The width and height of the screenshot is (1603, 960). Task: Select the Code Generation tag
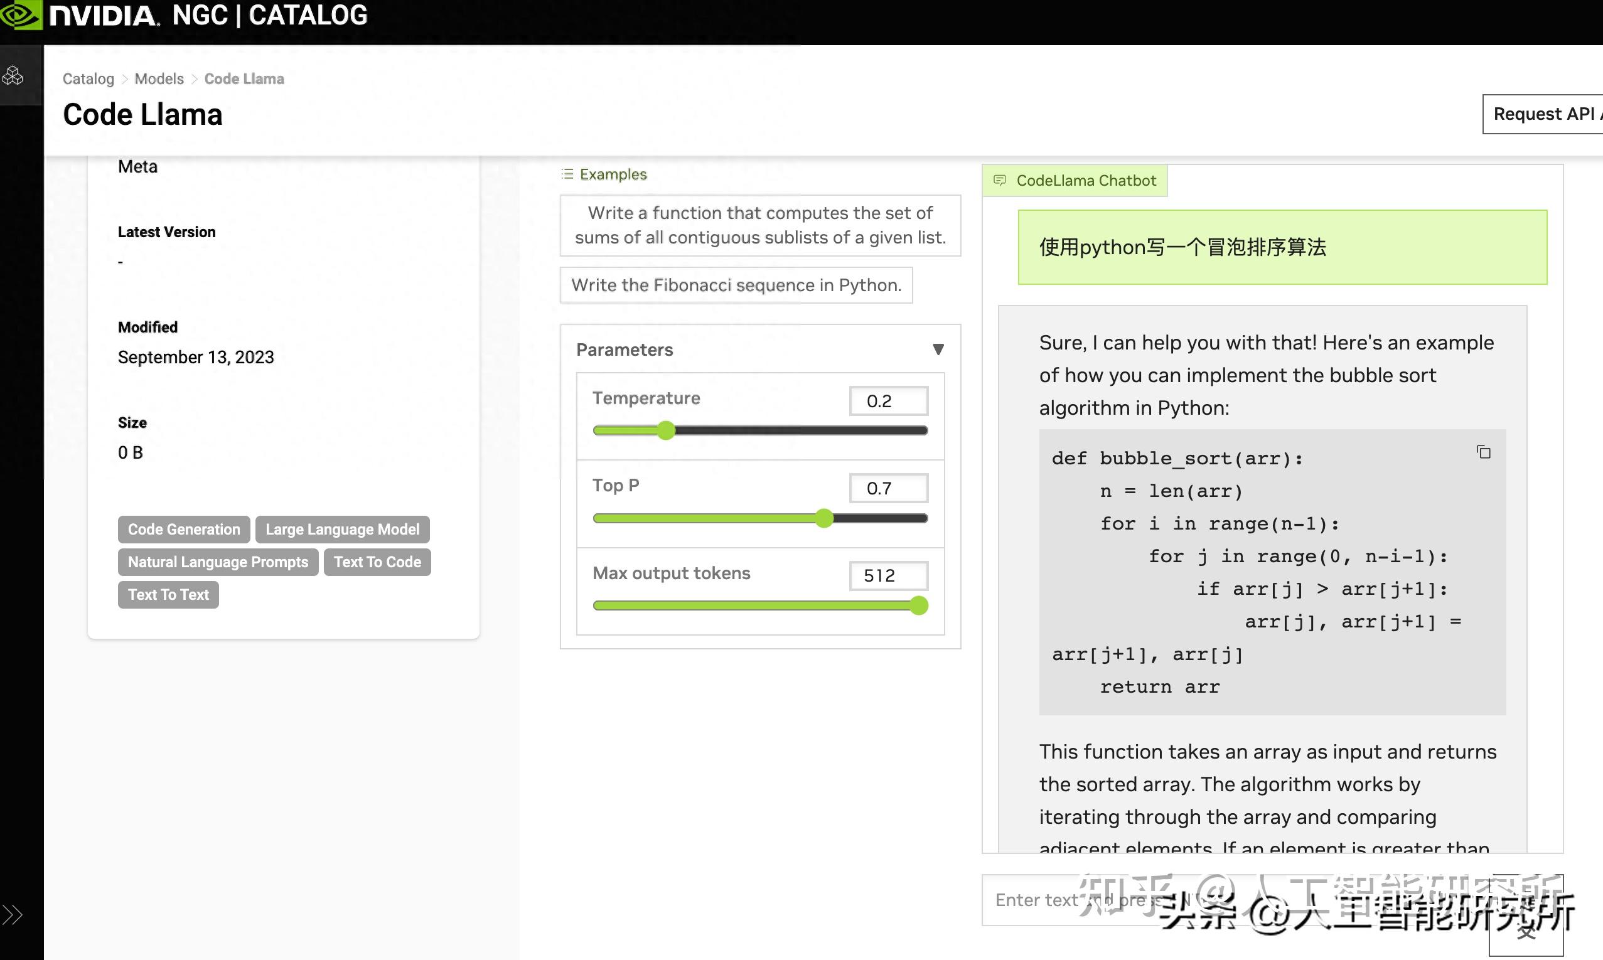pyautogui.click(x=184, y=529)
